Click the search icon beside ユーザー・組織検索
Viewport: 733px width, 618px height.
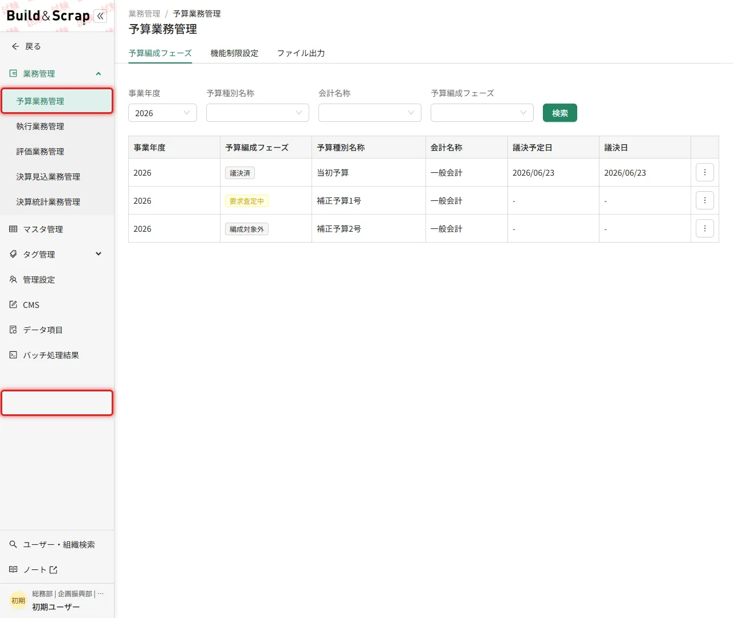[x=13, y=544]
